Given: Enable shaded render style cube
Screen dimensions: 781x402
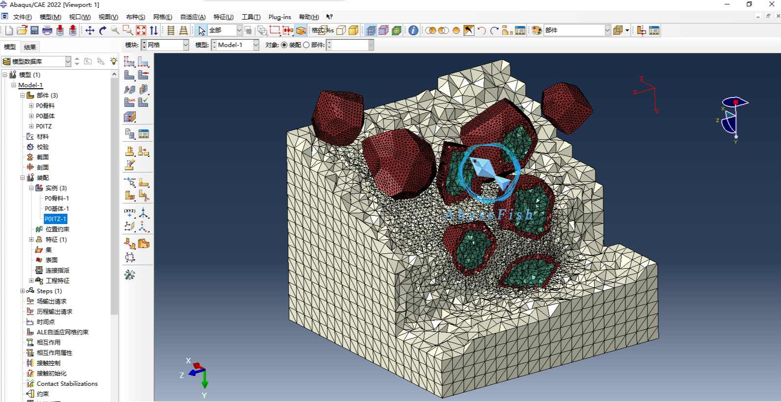Looking at the screenshot, I should tap(353, 30).
